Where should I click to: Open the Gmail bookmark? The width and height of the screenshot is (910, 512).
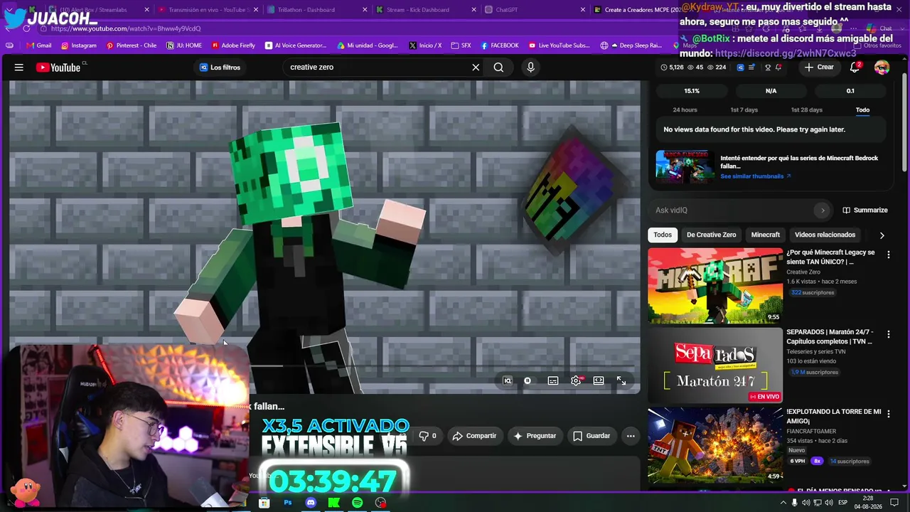[39, 46]
